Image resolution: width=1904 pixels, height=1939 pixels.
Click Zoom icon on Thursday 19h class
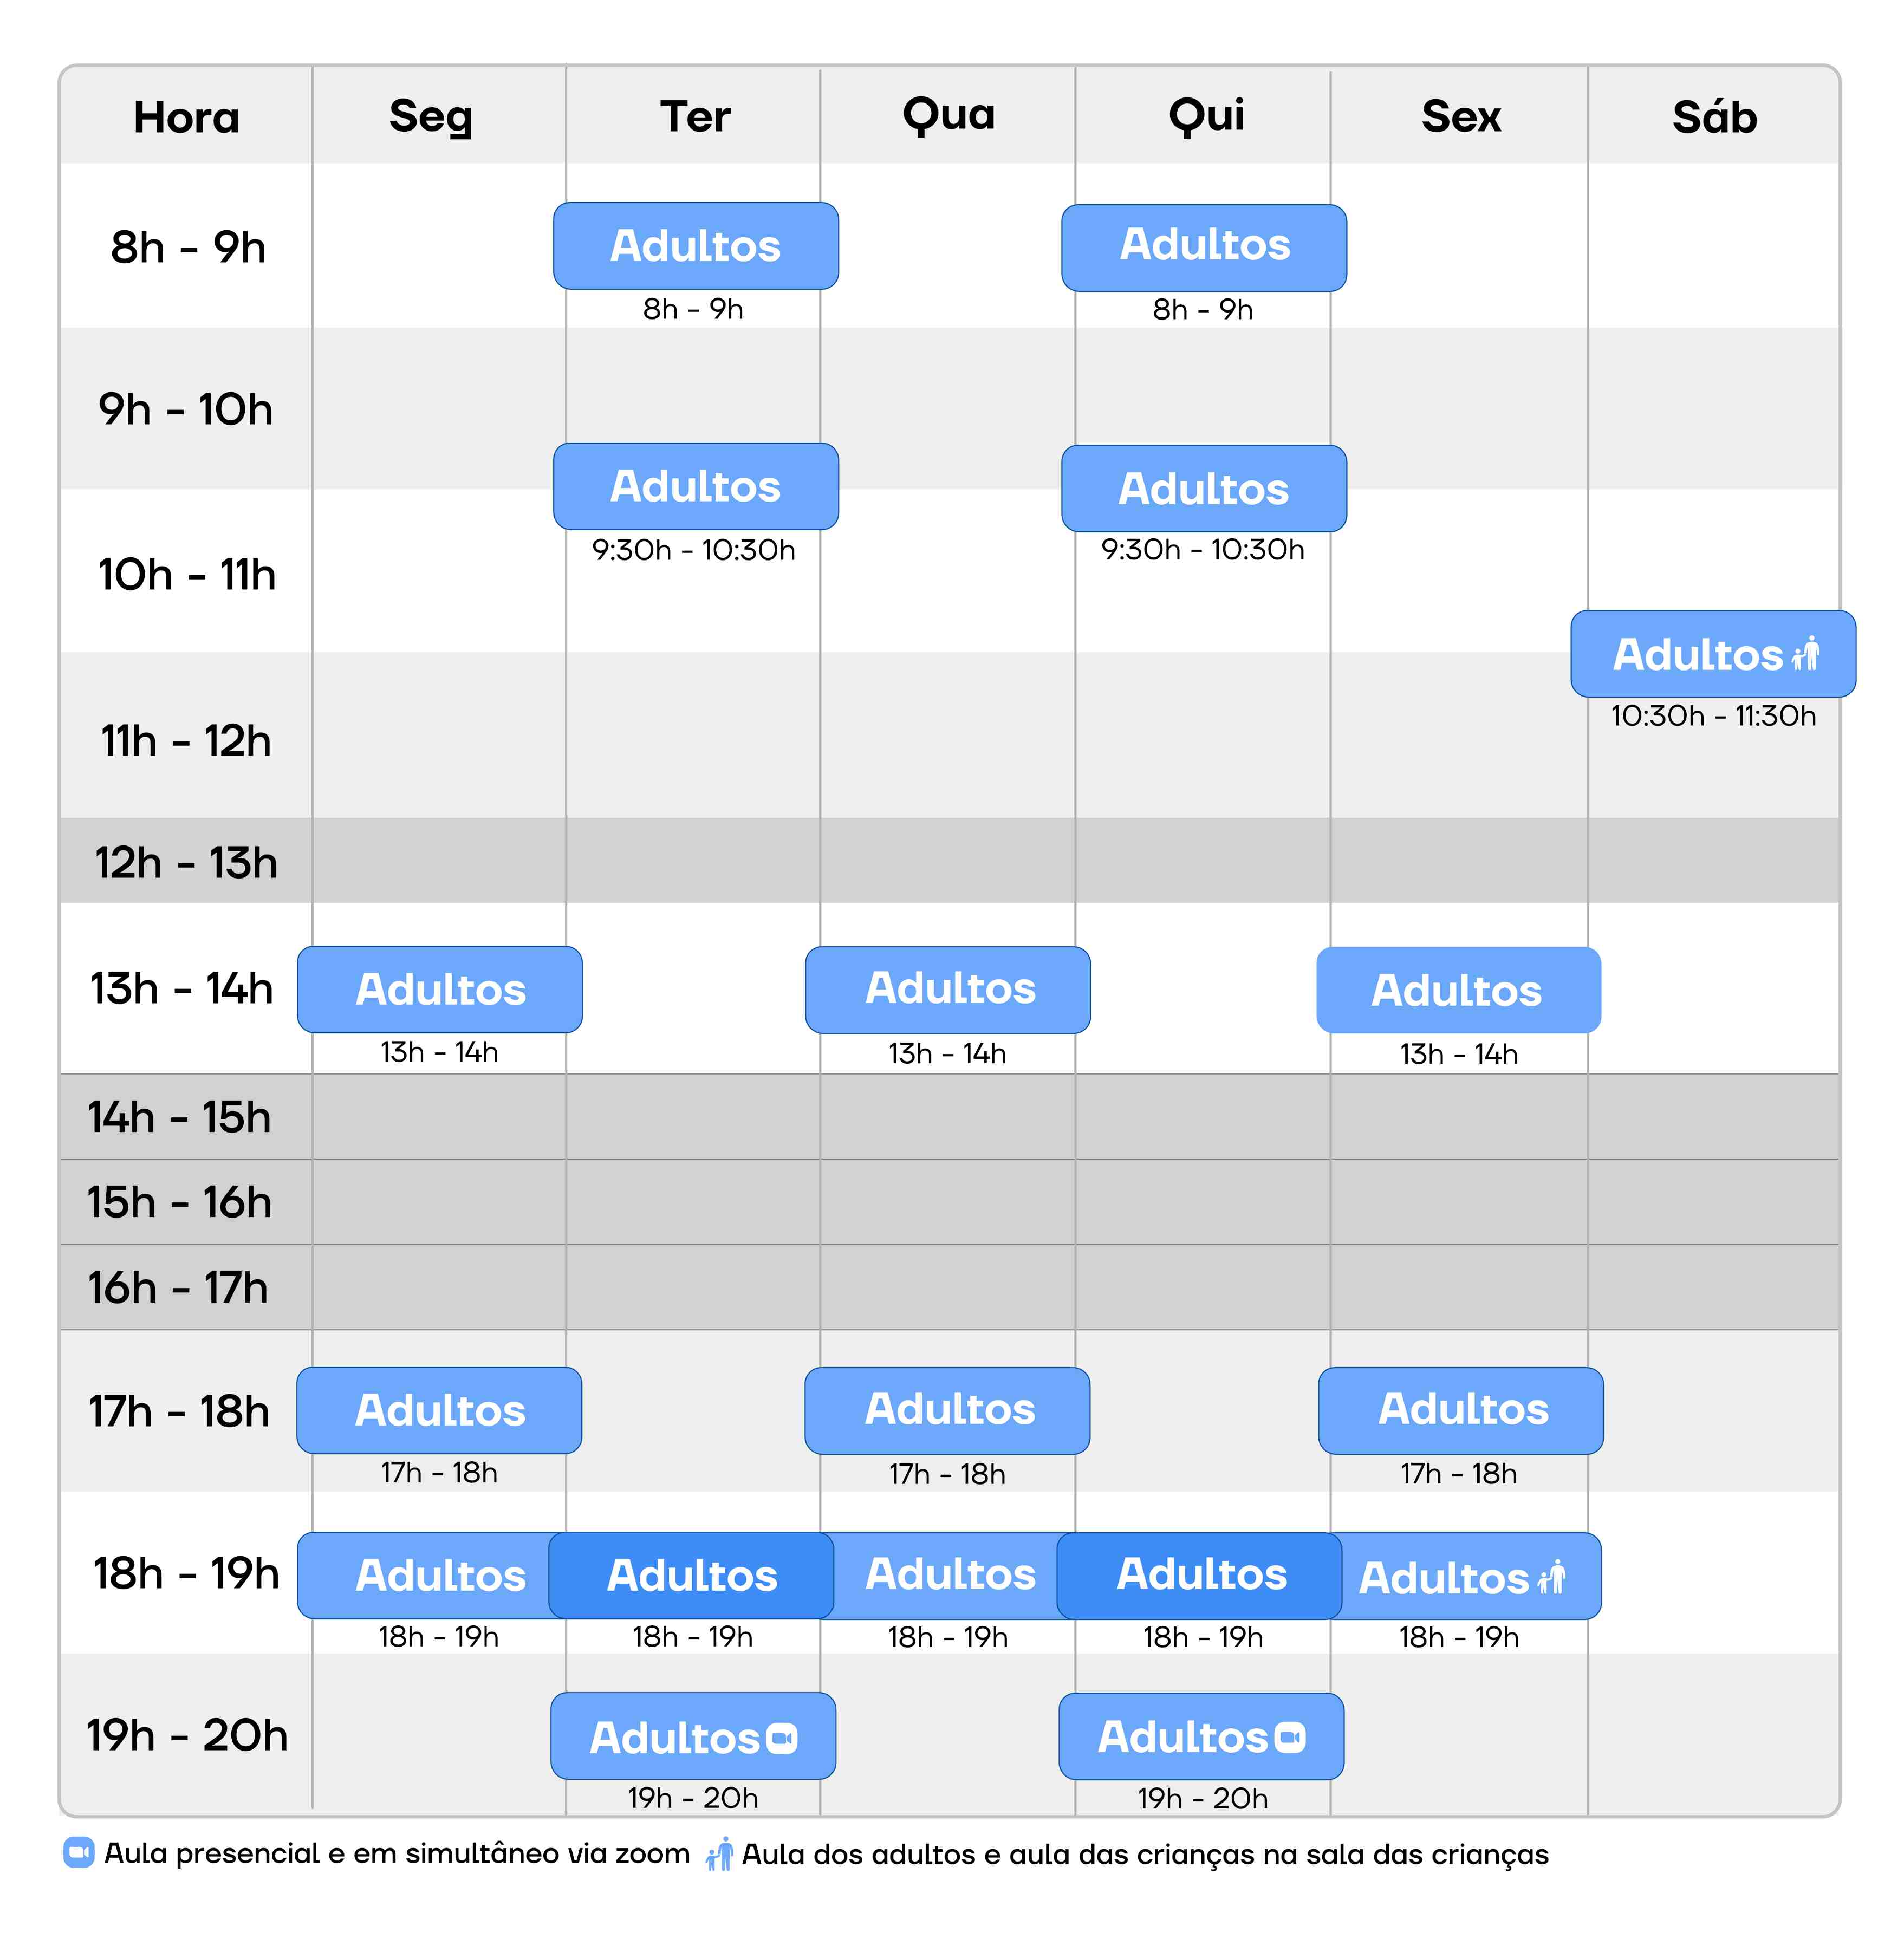click(1290, 1738)
